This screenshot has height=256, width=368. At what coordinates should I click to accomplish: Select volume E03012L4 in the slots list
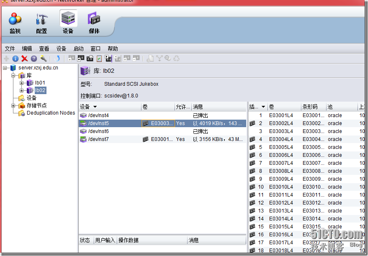(x=281, y=203)
